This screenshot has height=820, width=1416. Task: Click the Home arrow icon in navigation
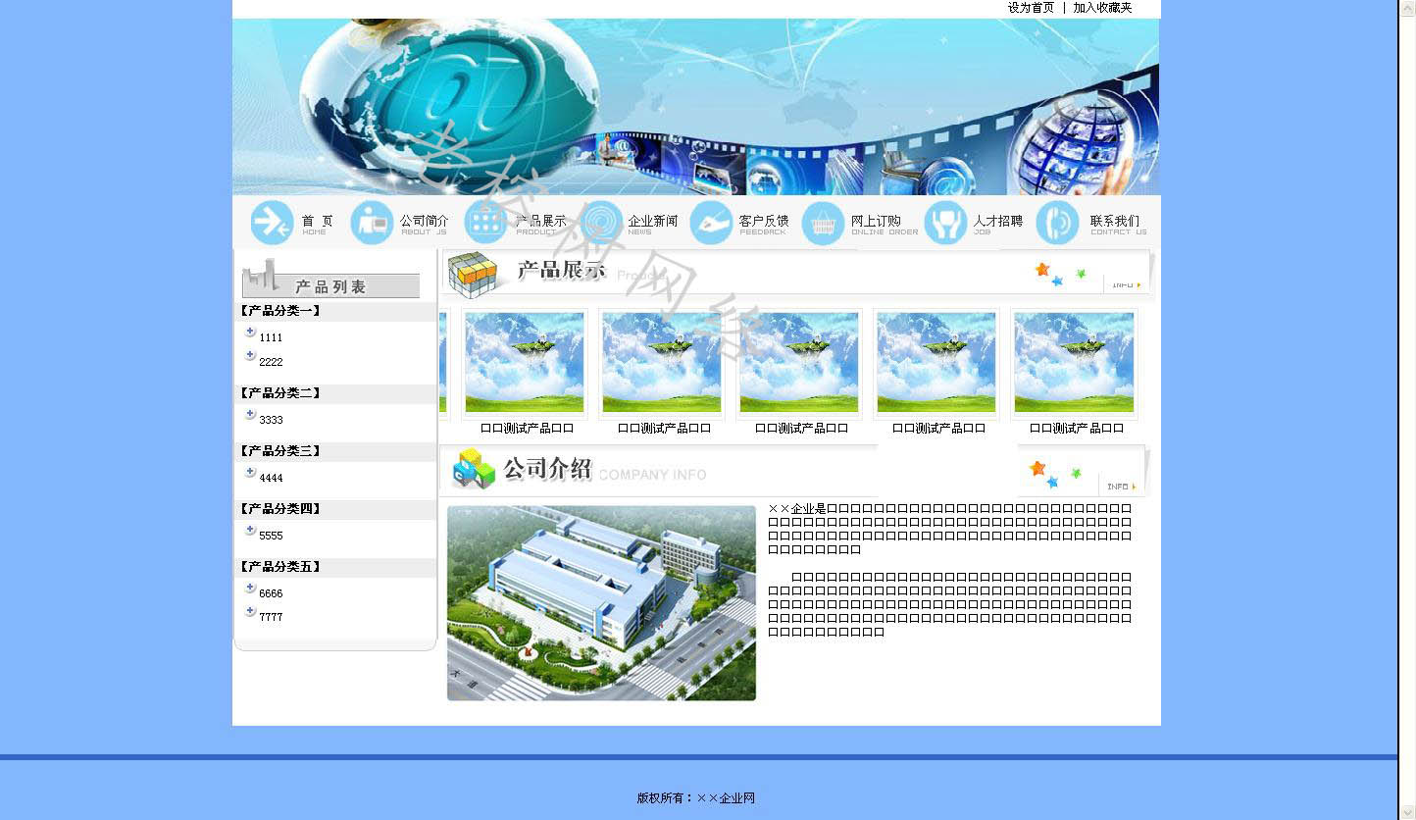tap(272, 223)
